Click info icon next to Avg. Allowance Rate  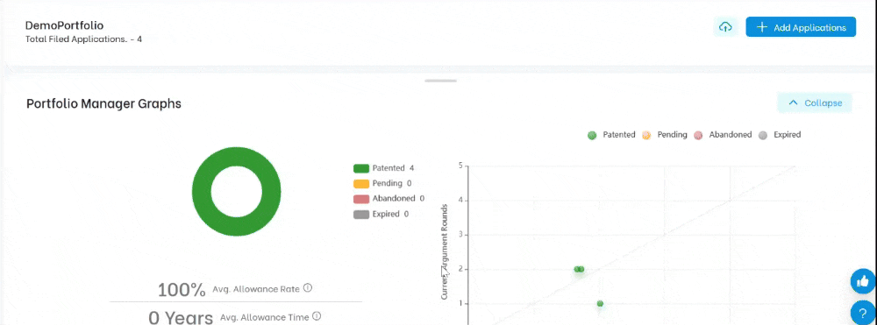tap(308, 289)
